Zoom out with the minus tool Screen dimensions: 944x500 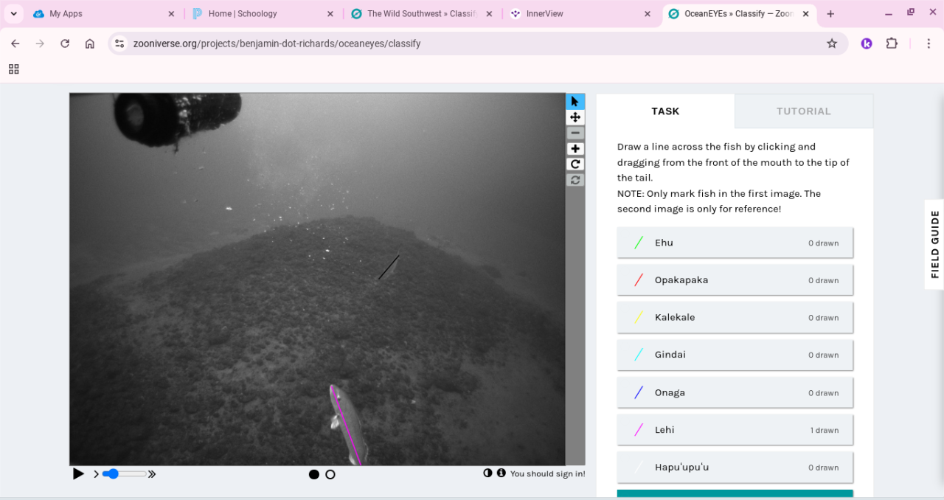pos(575,133)
